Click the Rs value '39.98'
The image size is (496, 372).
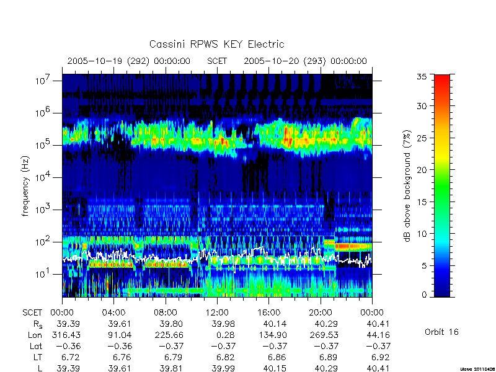pos(223,324)
